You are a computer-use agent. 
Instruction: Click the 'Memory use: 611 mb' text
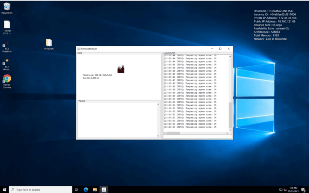coord(97,75)
